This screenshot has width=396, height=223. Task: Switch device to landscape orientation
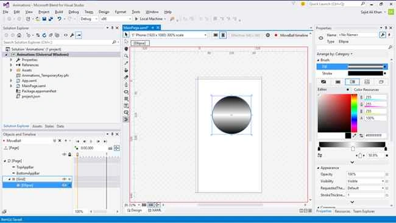(216, 35)
